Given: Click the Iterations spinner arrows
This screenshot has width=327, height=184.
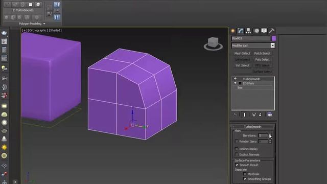Looking at the screenshot, I should pos(270,135).
